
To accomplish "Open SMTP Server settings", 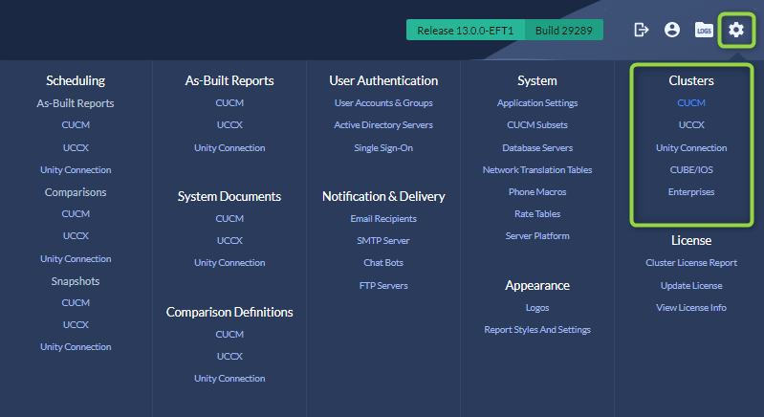I will pyautogui.click(x=383, y=240).
